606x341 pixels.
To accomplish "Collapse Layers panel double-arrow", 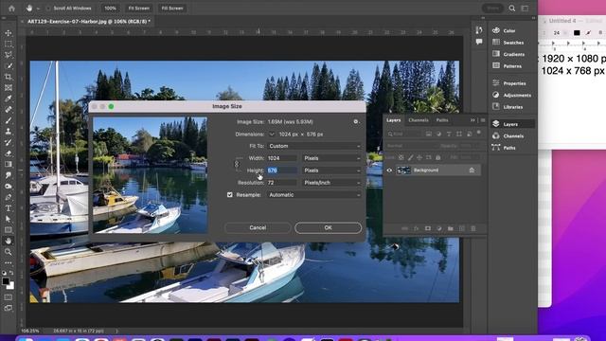I will [472, 120].
